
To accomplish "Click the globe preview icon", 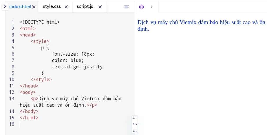I will (x=141, y=7).
